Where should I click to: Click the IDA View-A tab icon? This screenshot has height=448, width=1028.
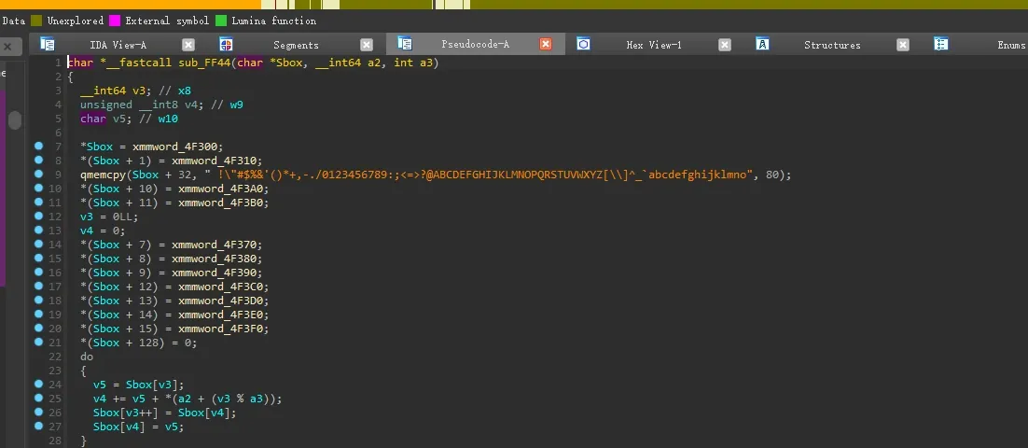click(x=48, y=44)
